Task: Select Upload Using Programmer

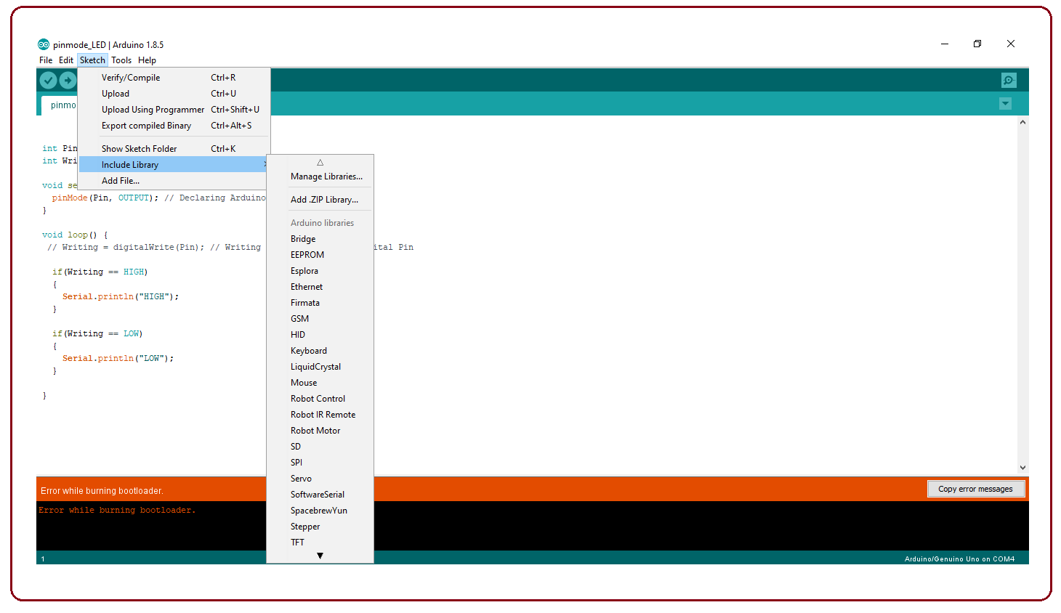Action: point(153,109)
